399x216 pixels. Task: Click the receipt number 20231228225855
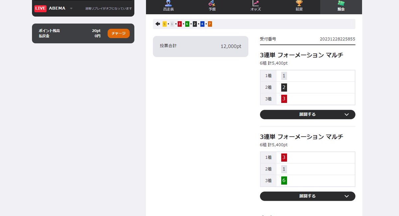click(337, 39)
